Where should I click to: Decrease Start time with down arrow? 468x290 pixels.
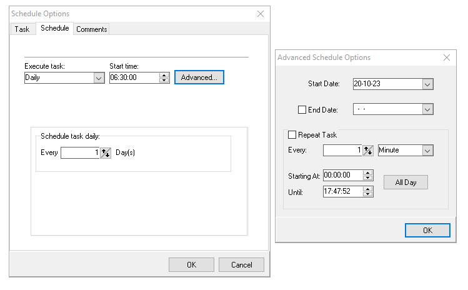click(x=164, y=80)
